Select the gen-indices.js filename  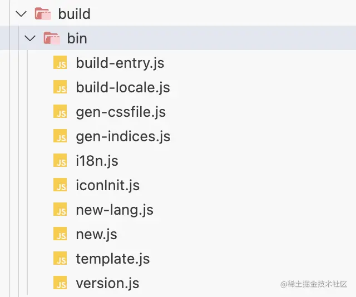(123, 136)
